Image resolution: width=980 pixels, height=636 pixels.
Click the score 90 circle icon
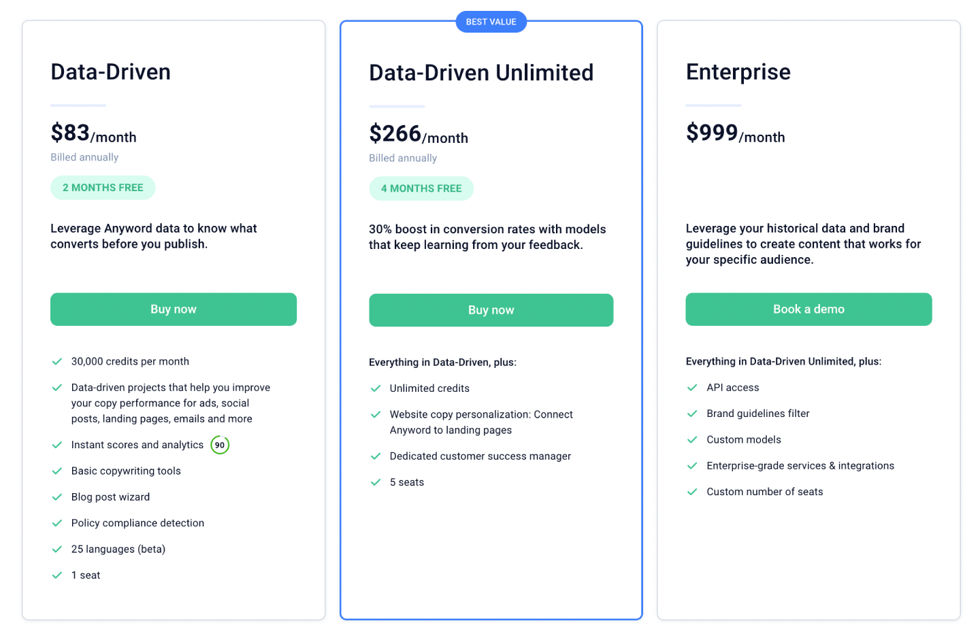[x=219, y=445]
